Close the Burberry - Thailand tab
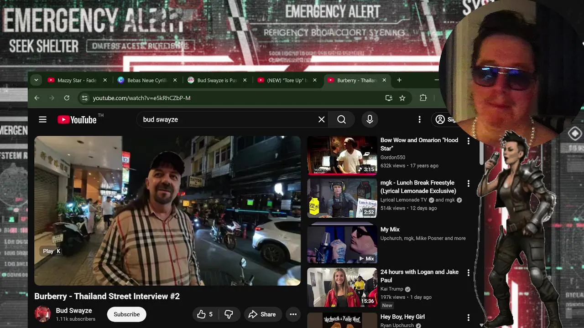Screen dimensions: 584x328 [384, 80]
